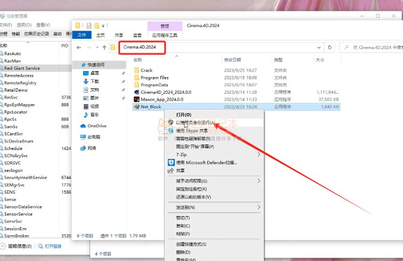The width and height of the screenshot is (403, 261).
Task: Open 视频 in the navigation pane
Action: pyautogui.click(x=94, y=106)
